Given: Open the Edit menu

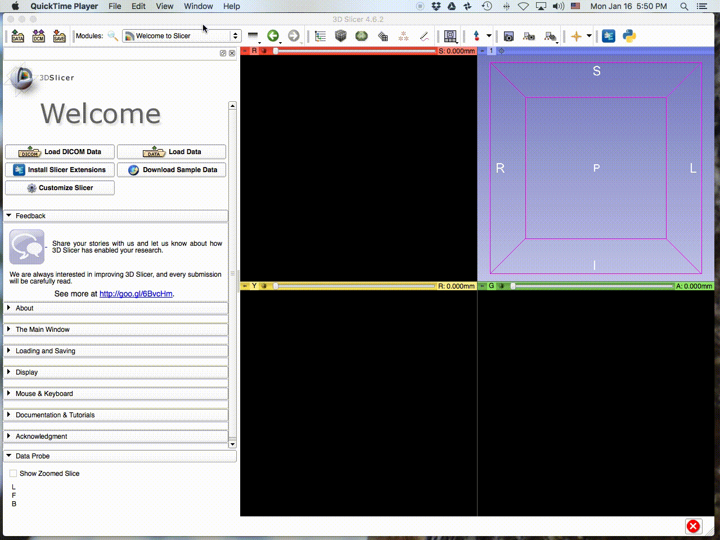Looking at the screenshot, I should click(138, 6).
